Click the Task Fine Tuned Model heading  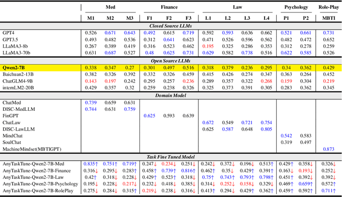170,157
